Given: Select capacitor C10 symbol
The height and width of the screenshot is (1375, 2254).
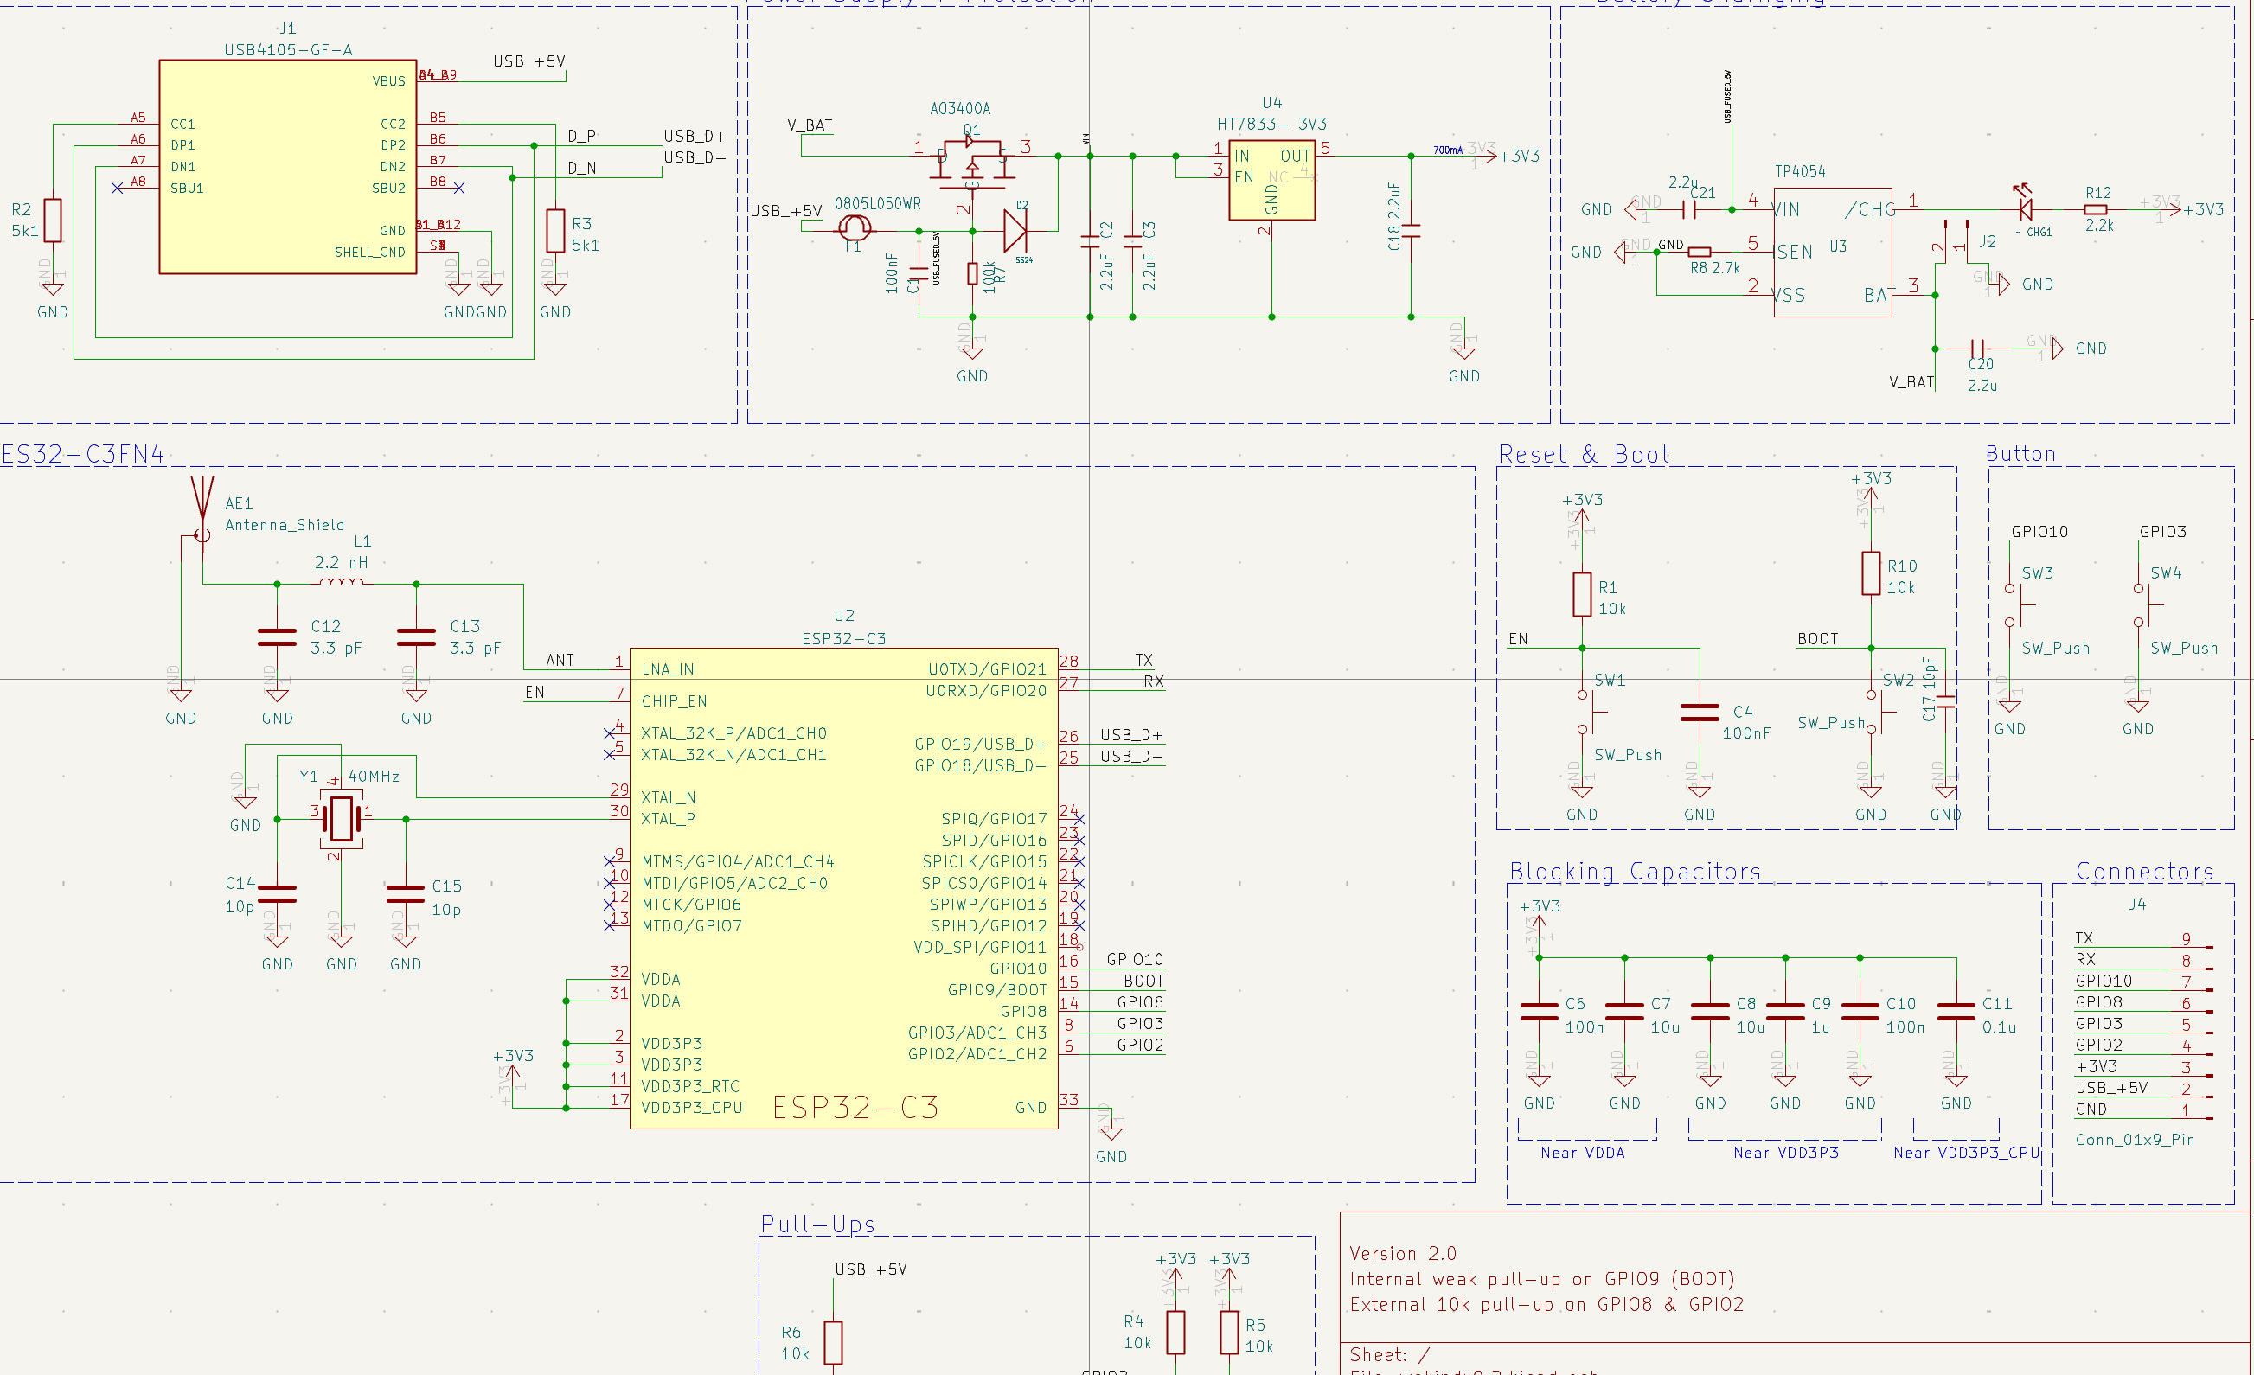Looking at the screenshot, I should 1860,1012.
